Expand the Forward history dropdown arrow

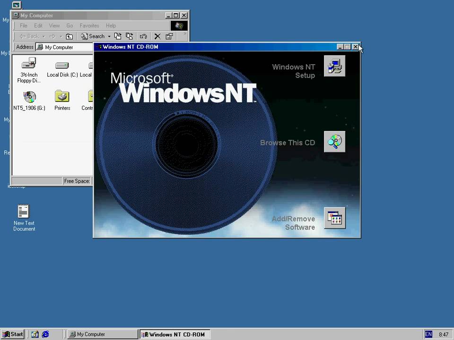coord(61,36)
